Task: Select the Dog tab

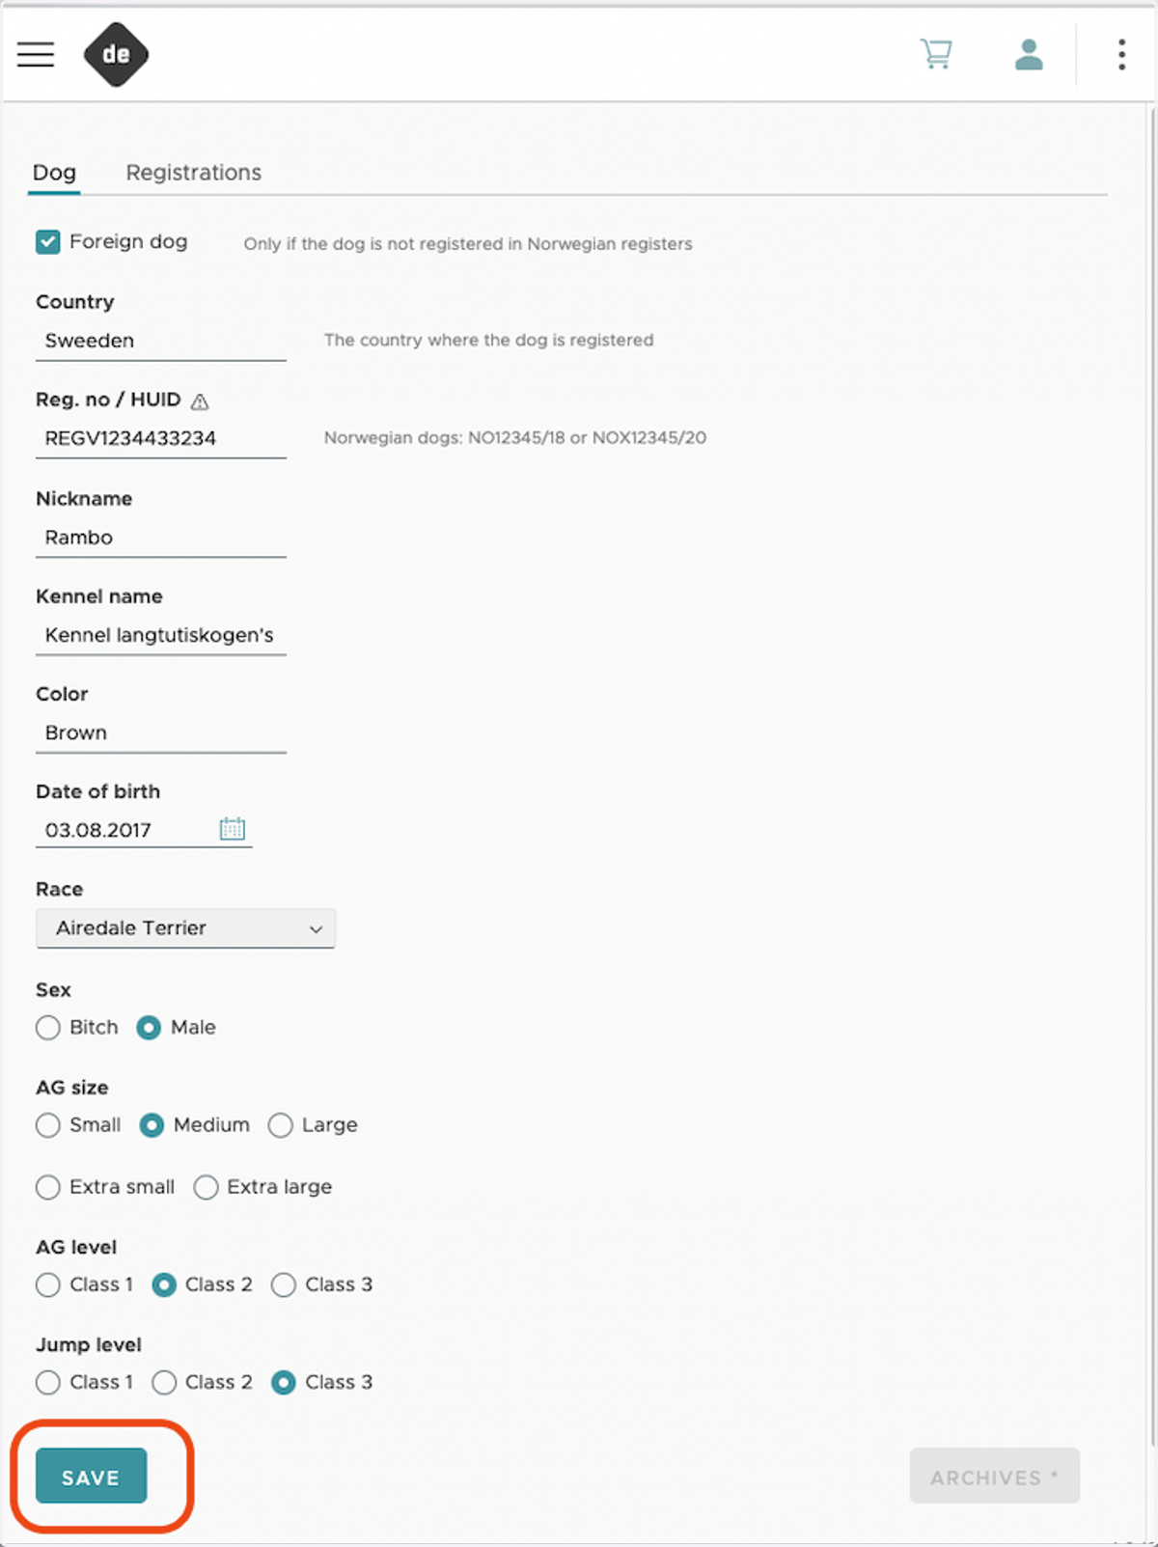Action: pos(54,173)
